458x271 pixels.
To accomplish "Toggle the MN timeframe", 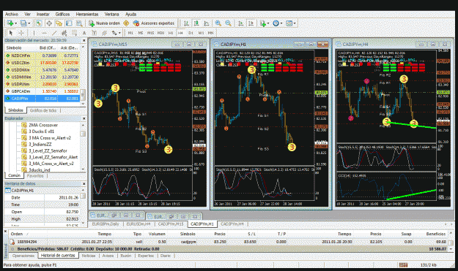I will (210, 33).
